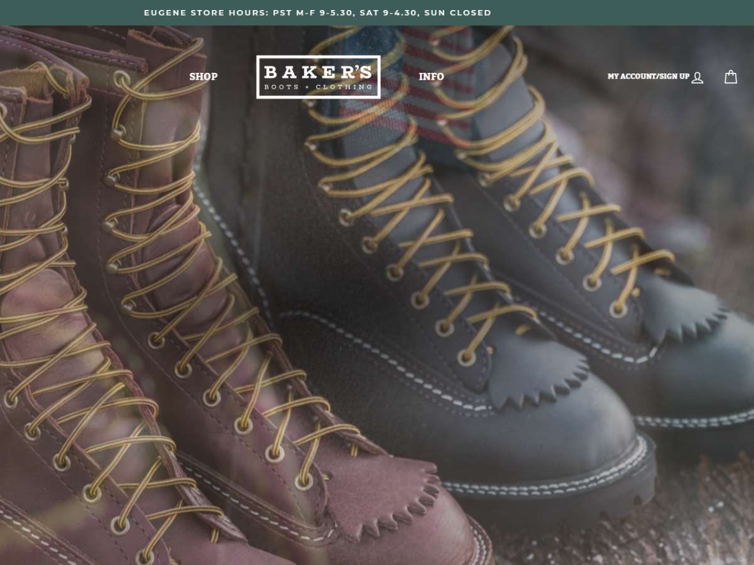
Task: Open the shopping cart icon
Action: coord(730,77)
